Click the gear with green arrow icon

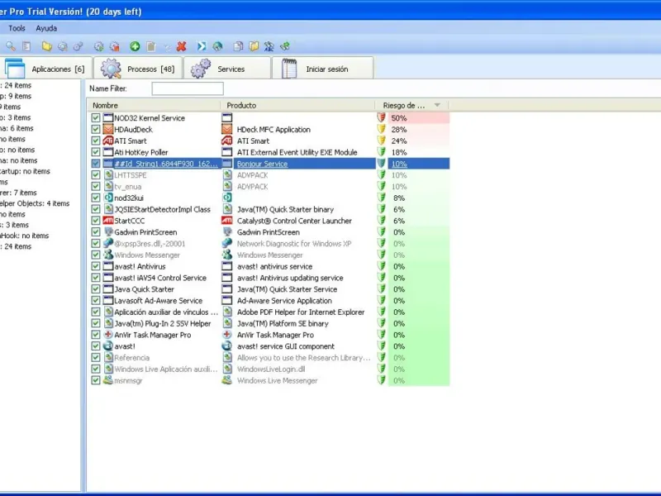click(x=98, y=46)
